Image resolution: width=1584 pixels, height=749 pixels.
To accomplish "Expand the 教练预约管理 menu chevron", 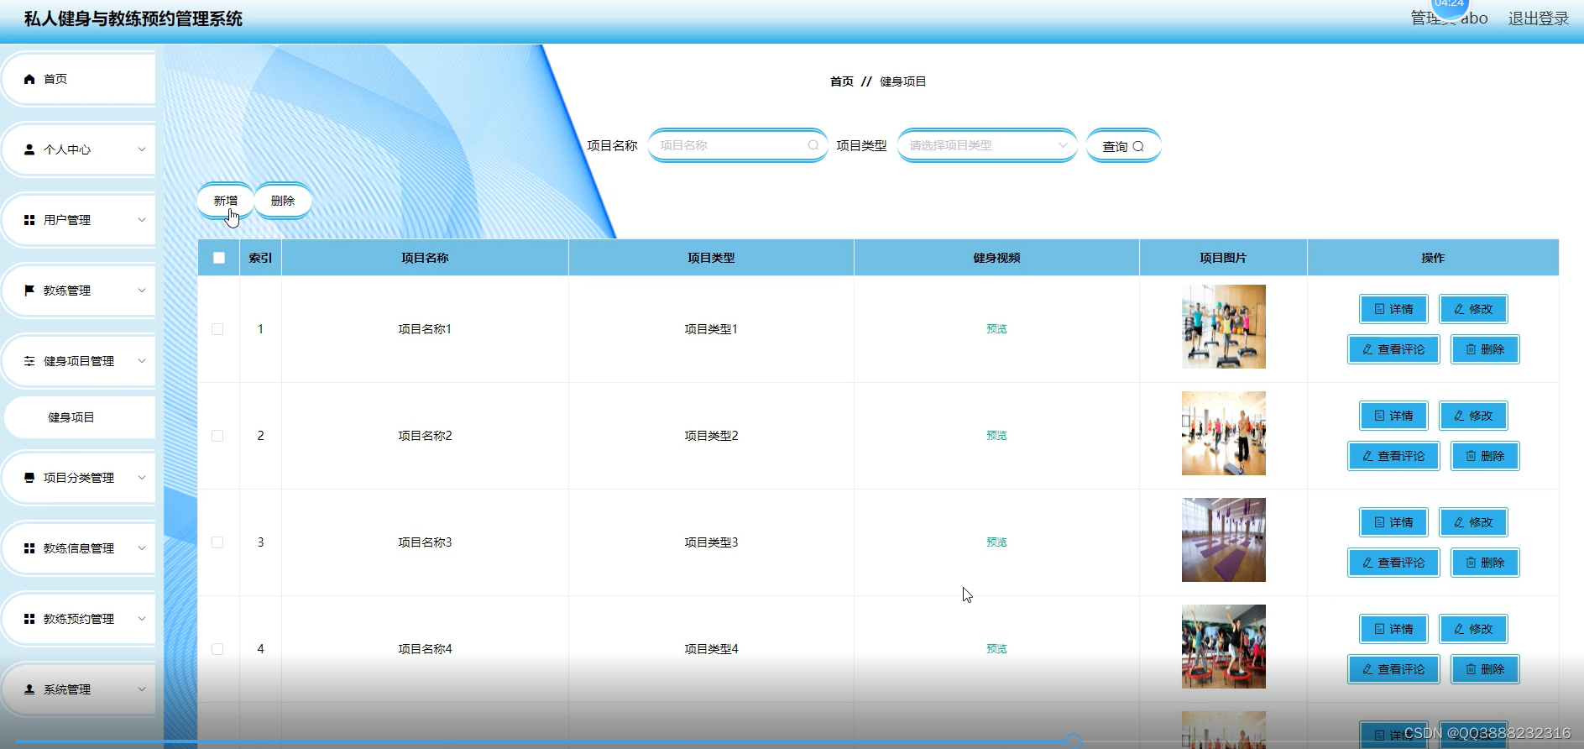I will 142,619.
